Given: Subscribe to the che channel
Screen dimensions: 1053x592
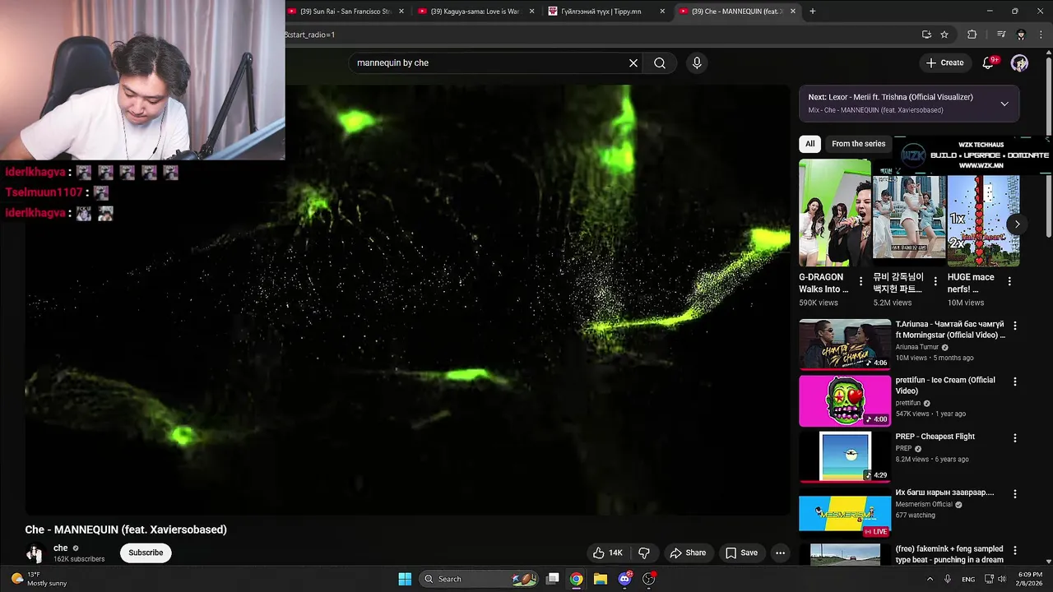Looking at the screenshot, I should (146, 553).
